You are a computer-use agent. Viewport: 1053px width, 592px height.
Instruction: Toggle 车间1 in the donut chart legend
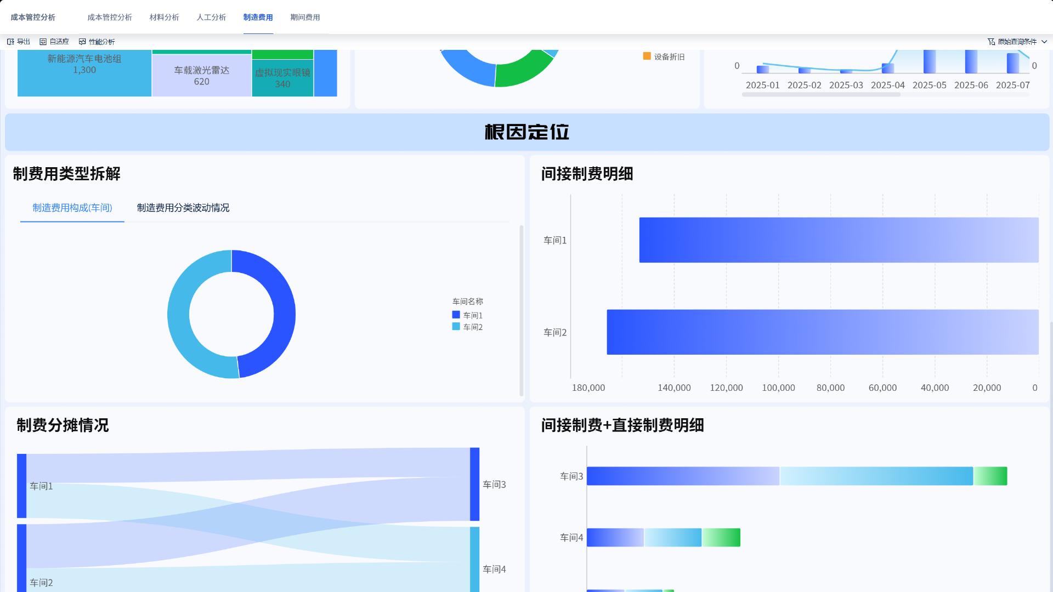click(x=467, y=315)
